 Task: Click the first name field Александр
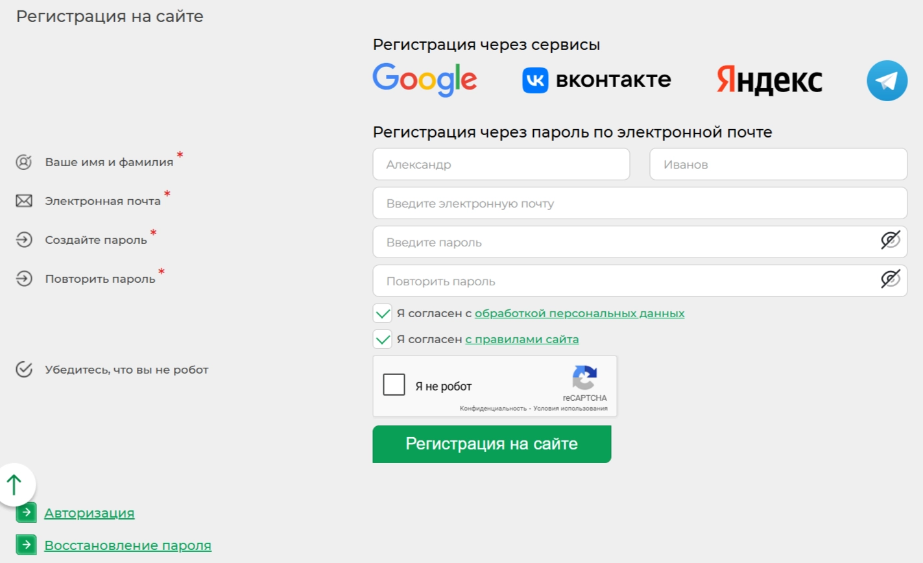coord(501,164)
